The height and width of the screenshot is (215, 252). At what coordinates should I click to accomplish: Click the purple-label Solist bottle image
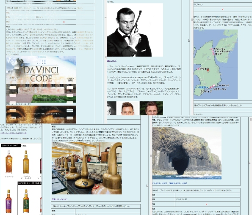8,201
